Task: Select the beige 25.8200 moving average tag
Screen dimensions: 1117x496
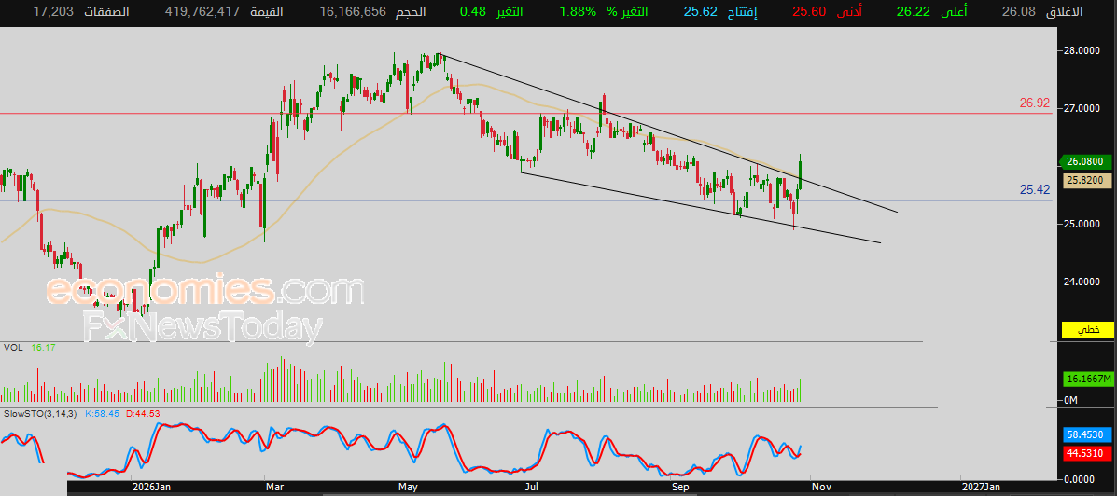Action: pos(1087,181)
